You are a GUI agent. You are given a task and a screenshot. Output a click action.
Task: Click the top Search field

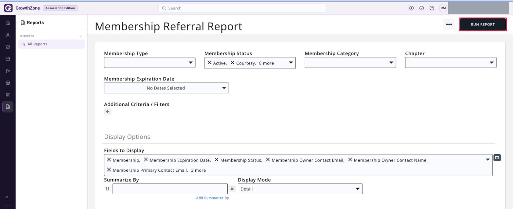[x=242, y=8]
